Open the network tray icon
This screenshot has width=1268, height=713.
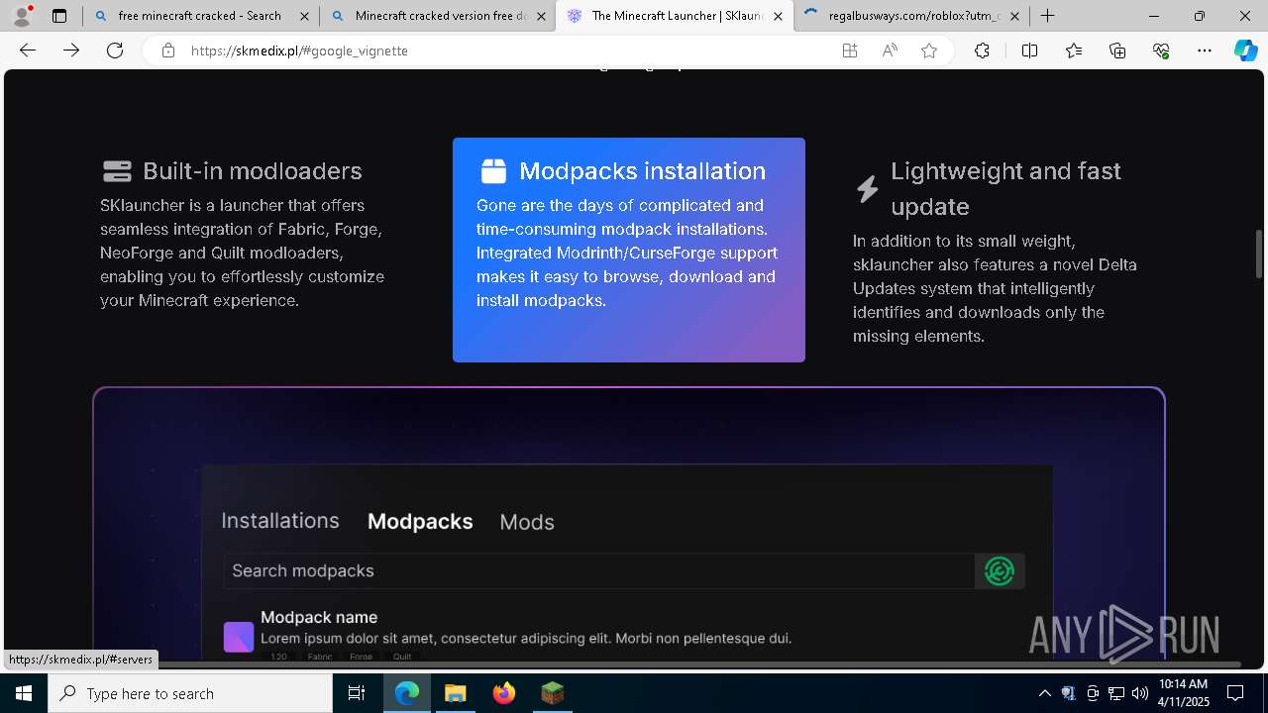click(1115, 693)
